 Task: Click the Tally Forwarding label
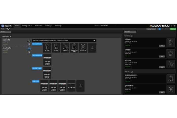pos(37,55)
